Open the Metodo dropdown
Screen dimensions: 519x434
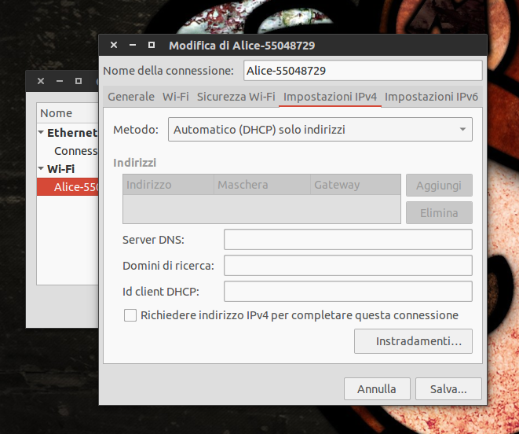click(x=320, y=129)
